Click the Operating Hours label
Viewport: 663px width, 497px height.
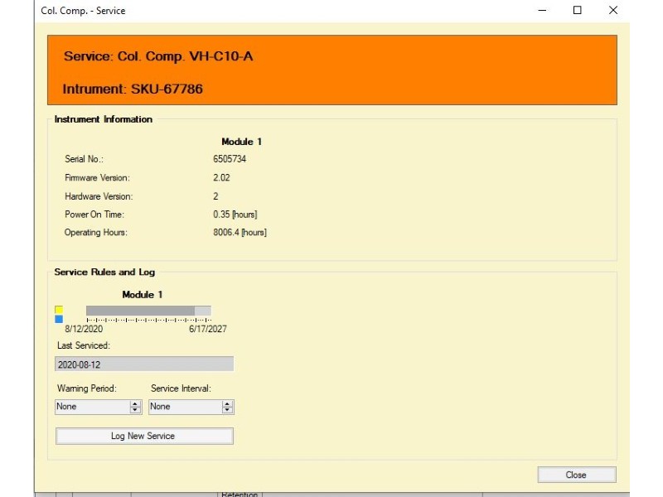95,233
